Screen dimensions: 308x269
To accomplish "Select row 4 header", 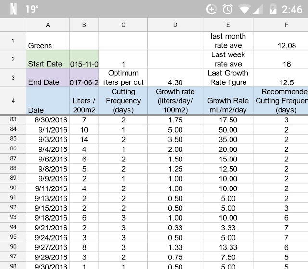I will pos(13,101).
